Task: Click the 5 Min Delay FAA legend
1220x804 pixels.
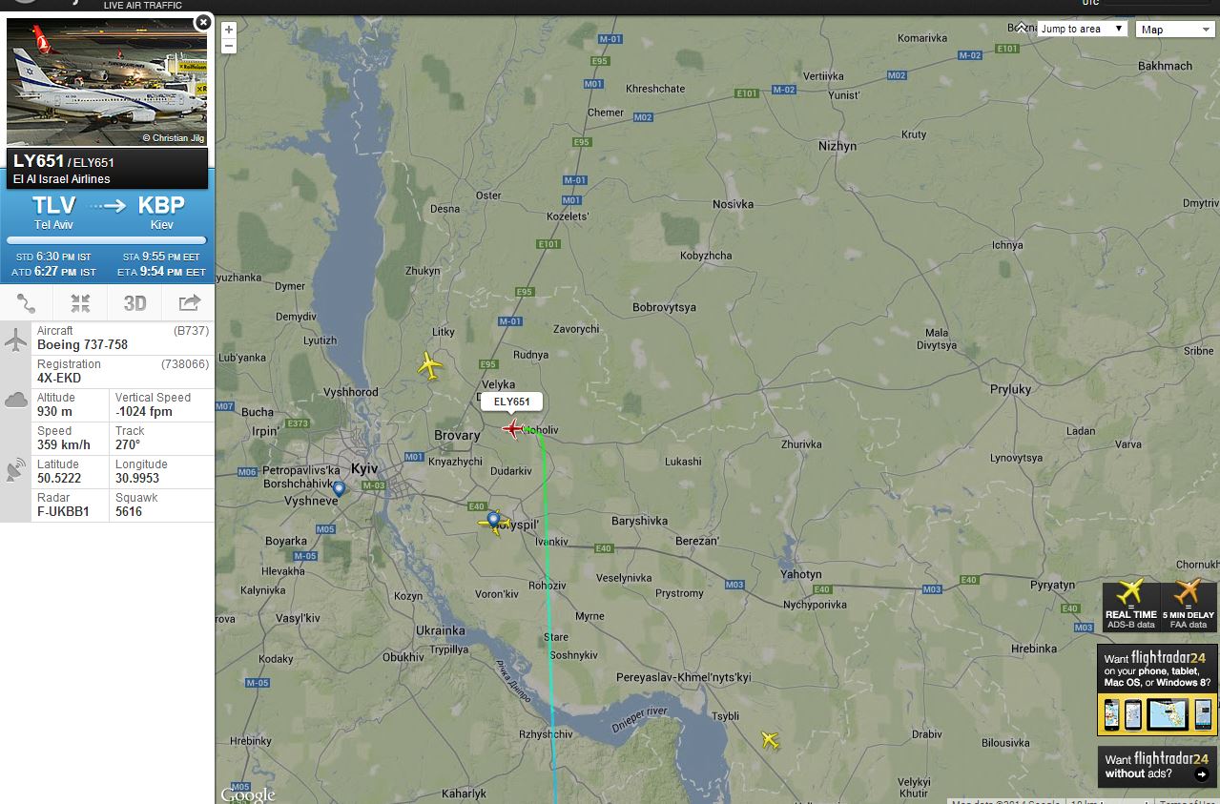Action: (1189, 606)
